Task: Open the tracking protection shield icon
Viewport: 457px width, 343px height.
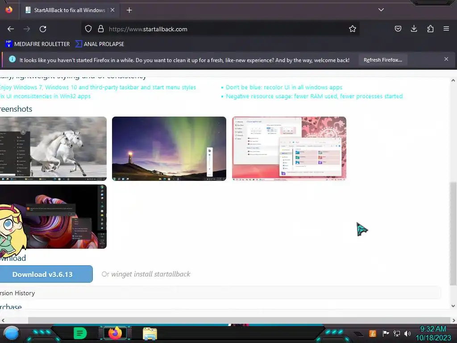Action: pos(88,29)
